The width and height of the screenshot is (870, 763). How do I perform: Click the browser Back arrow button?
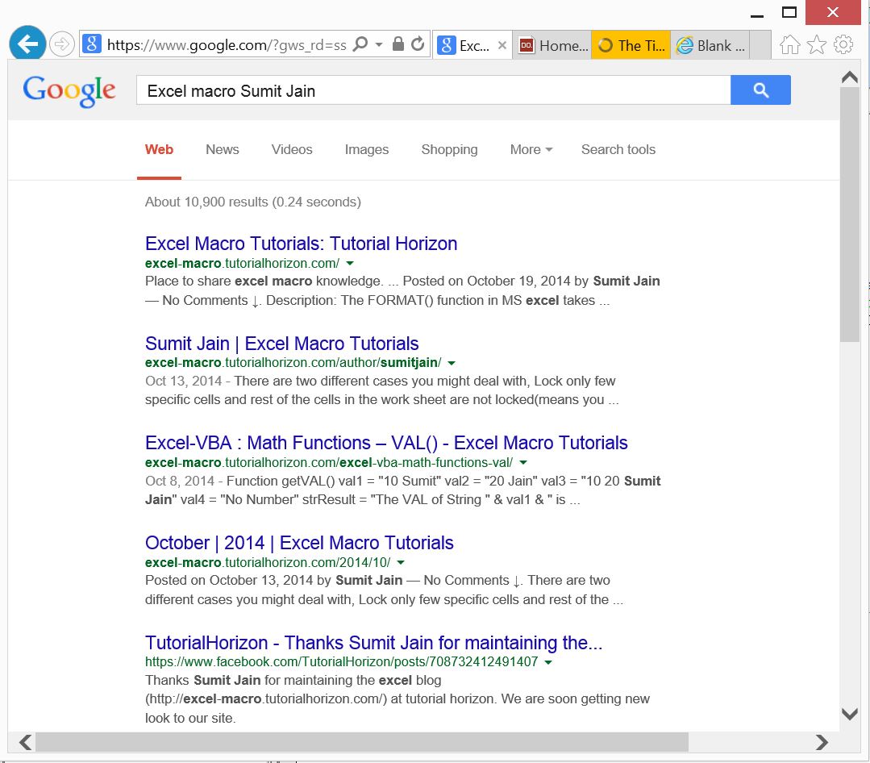[x=27, y=44]
